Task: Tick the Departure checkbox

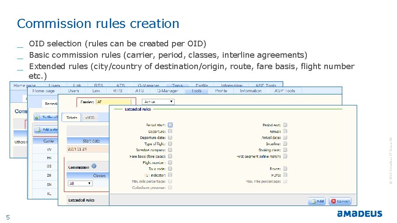Action: (170, 131)
